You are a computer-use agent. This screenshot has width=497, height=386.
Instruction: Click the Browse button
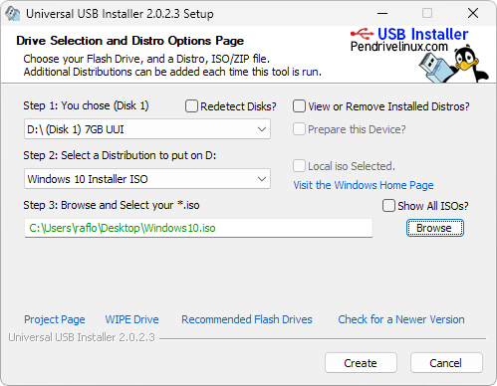point(435,228)
